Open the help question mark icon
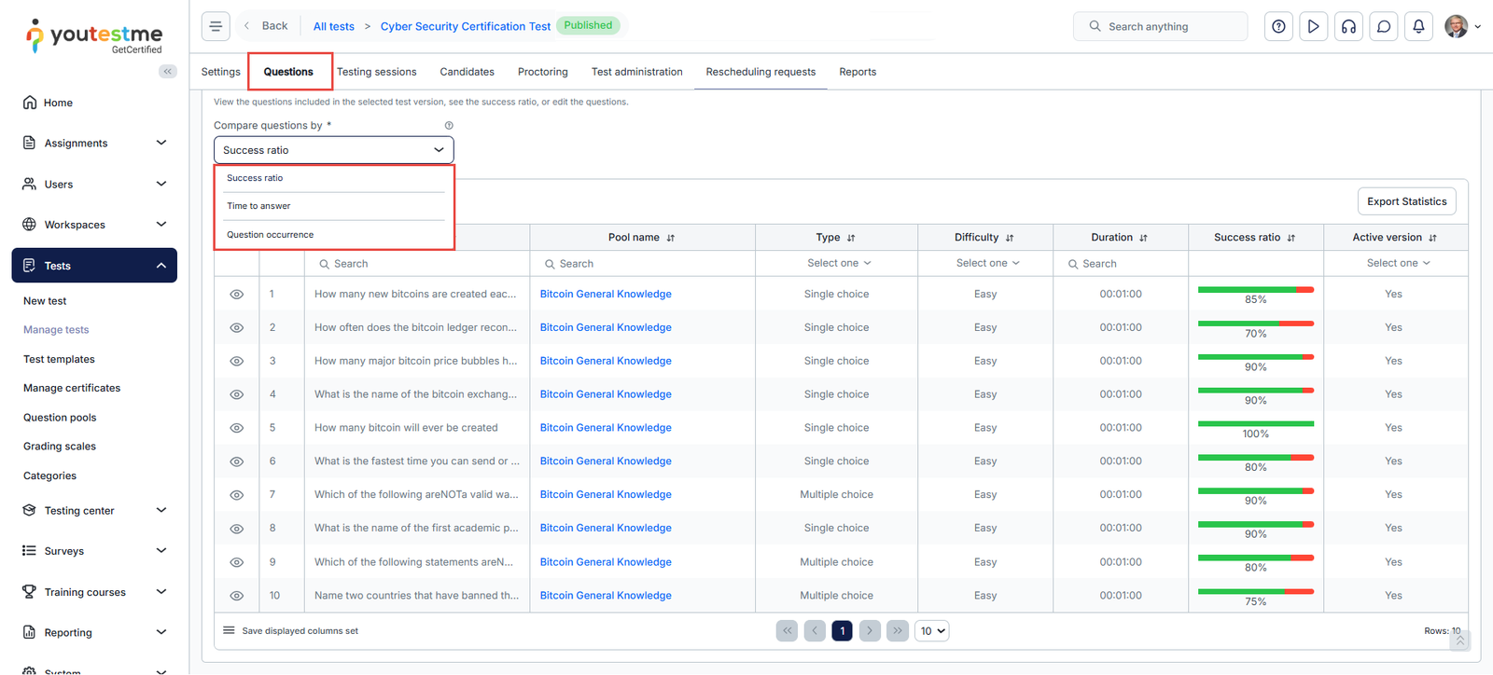1493x675 pixels. (x=1278, y=26)
